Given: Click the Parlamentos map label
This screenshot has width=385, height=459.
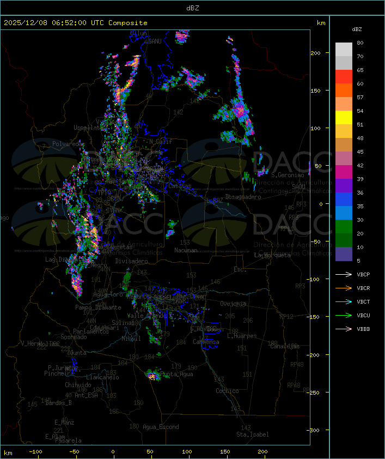Looking at the screenshot, I should point(91,331).
